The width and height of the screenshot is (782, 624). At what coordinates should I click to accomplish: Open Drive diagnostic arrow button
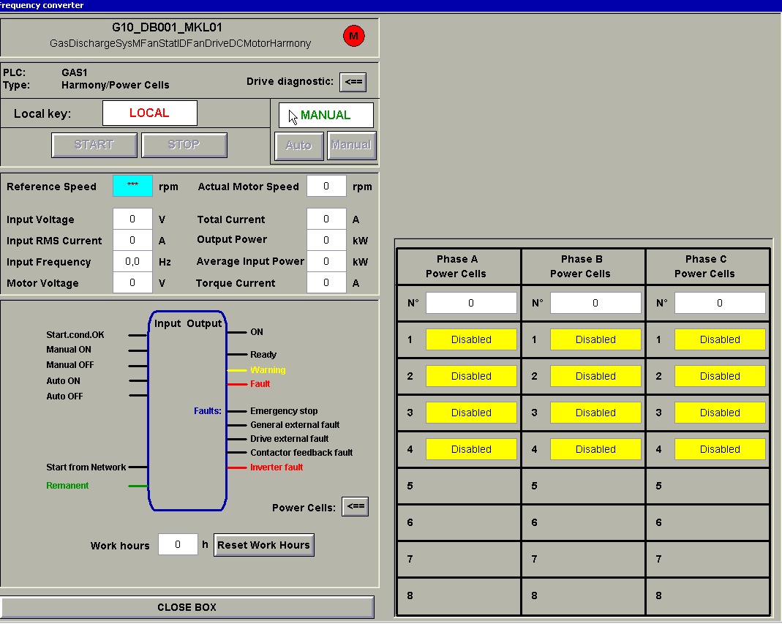click(x=353, y=82)
